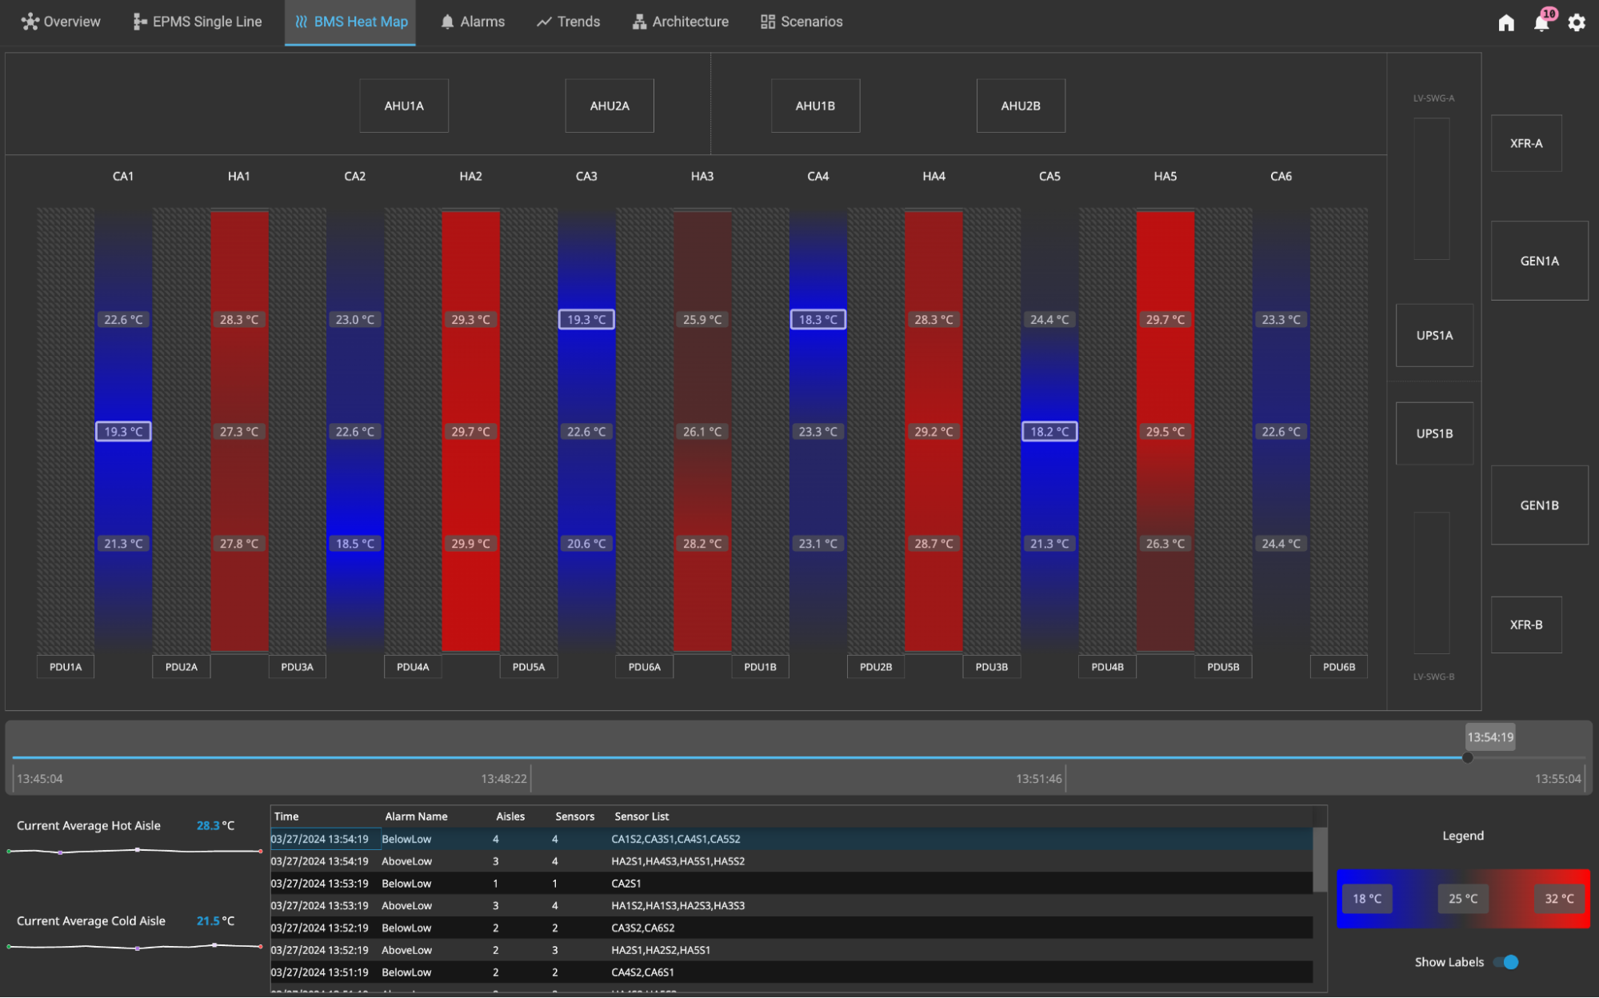Click the alarm table scrollbar

pos(1320,860)
